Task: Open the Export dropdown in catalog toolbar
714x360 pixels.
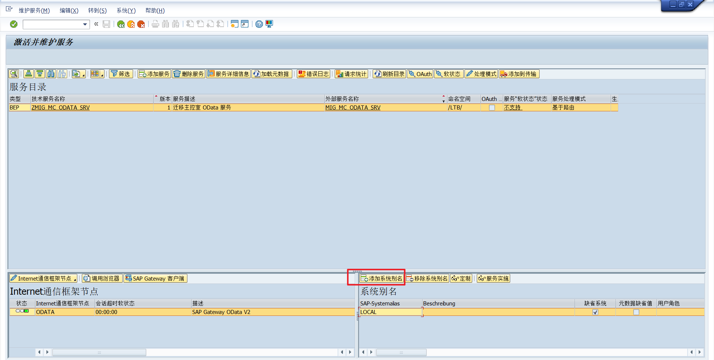Action: (78, 74)
